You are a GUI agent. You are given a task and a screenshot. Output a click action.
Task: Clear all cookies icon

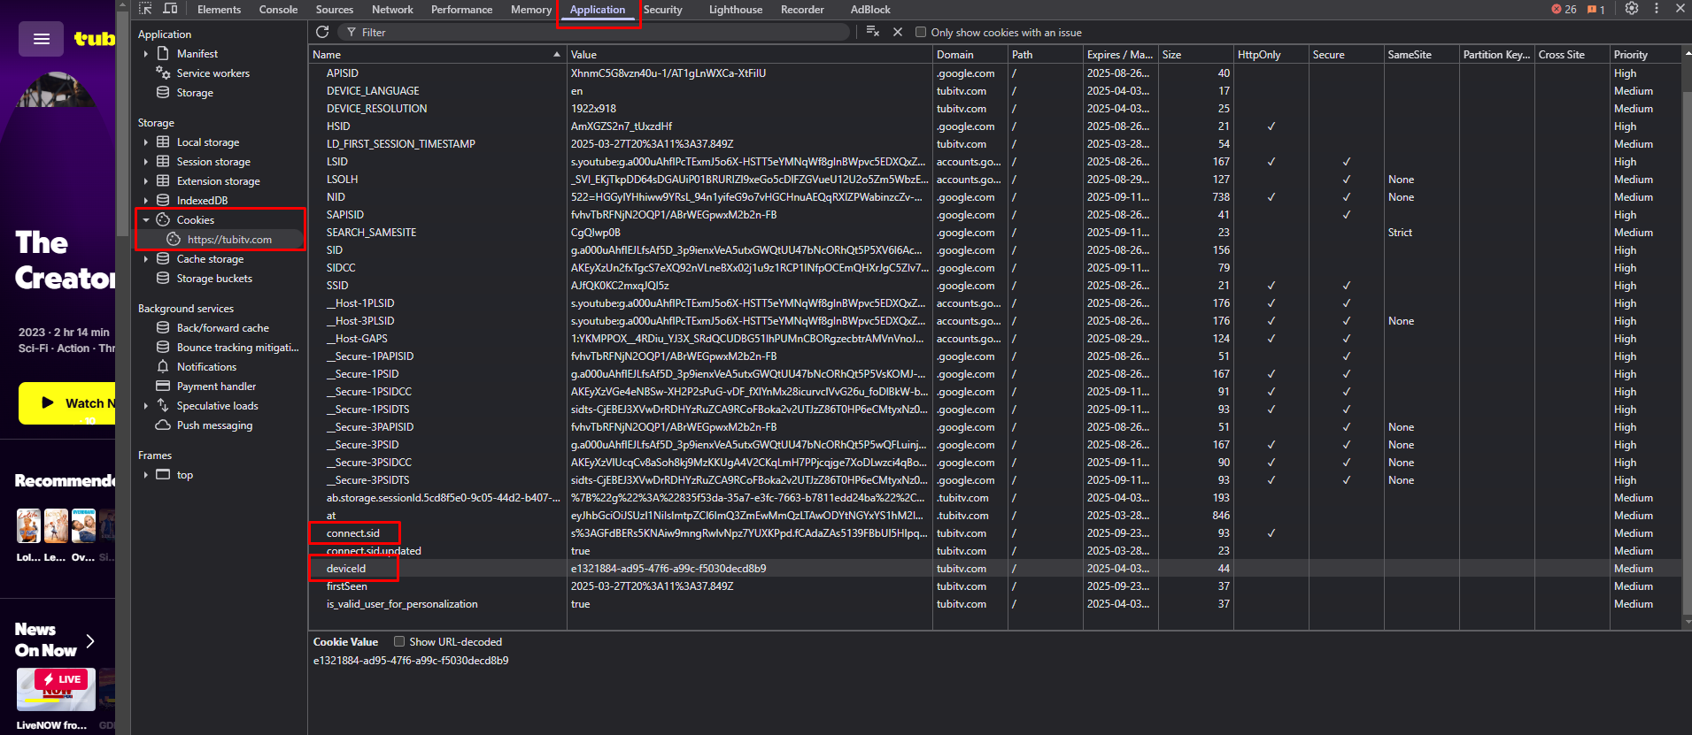tap(872, 32)
